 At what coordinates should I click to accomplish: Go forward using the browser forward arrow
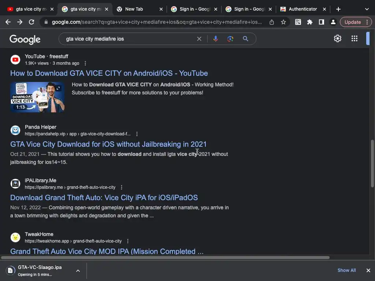coord(20,22)
